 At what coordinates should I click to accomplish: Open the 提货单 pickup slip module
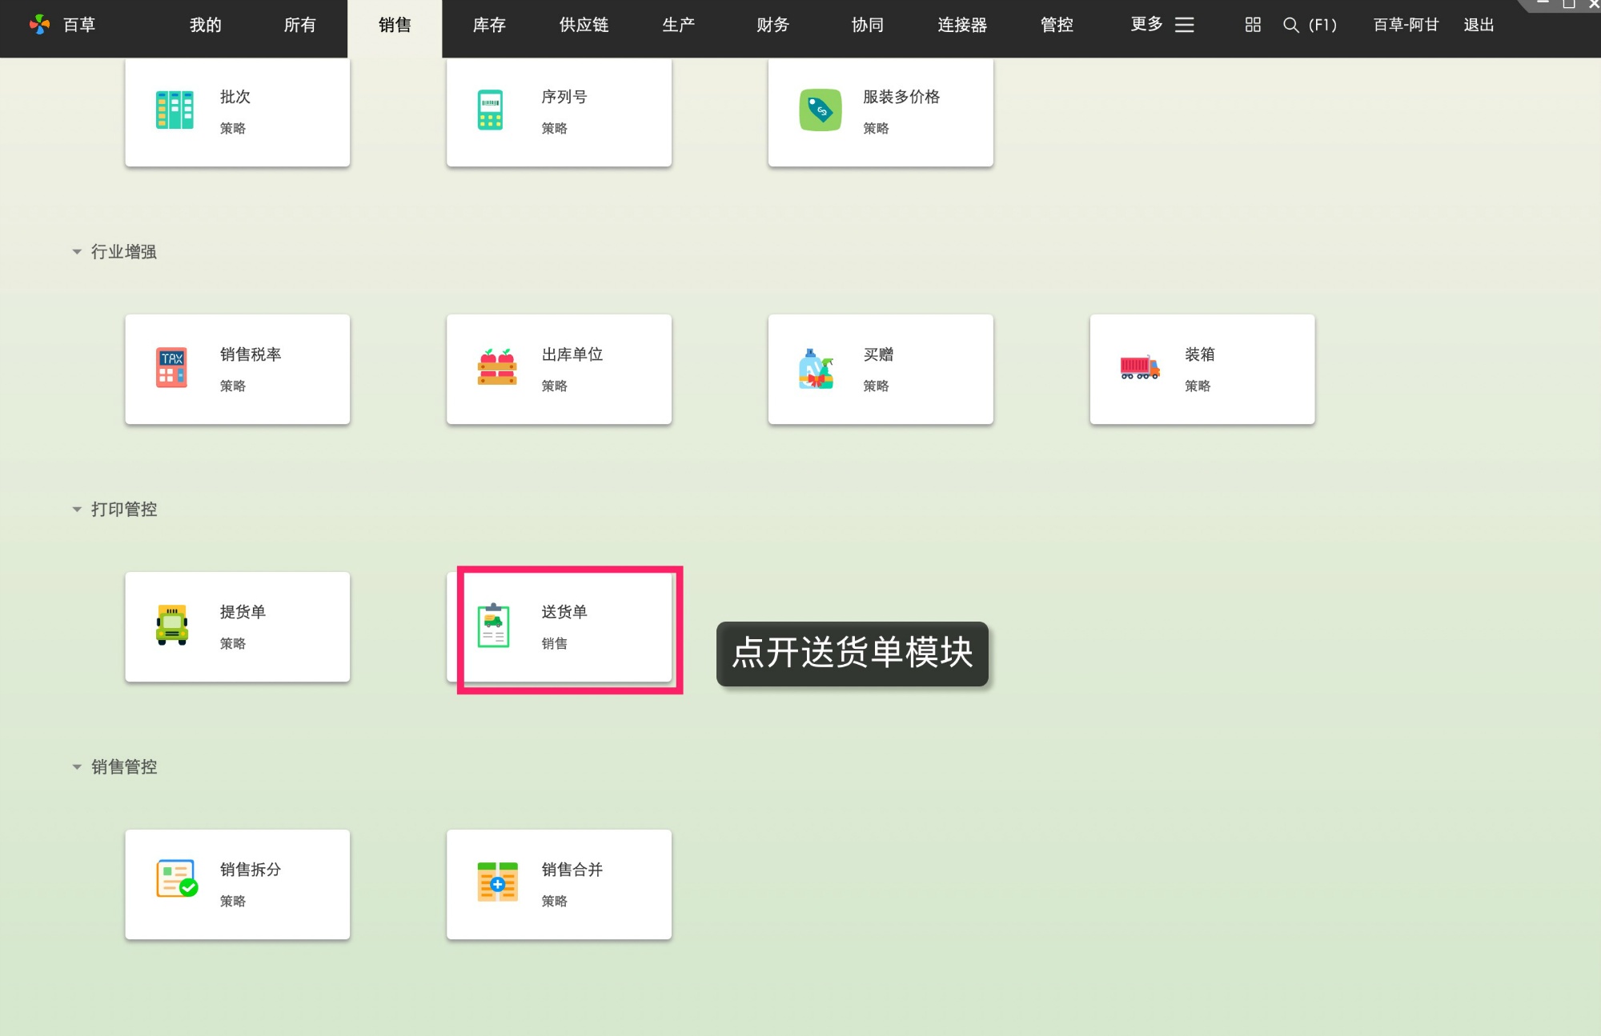pyautogui.click(x=237, y=626)
